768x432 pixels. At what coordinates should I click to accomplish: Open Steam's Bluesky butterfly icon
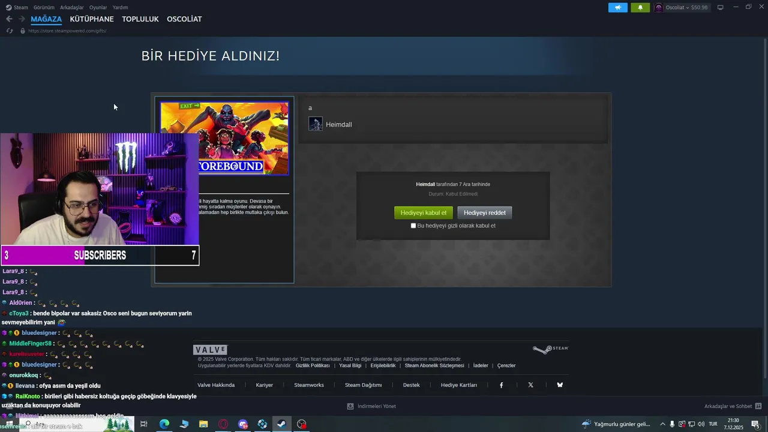[x=560, y=385]
